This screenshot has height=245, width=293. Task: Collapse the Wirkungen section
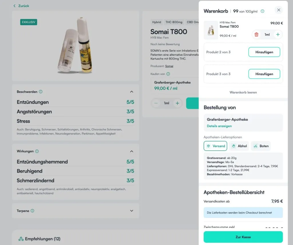[132, 151]
